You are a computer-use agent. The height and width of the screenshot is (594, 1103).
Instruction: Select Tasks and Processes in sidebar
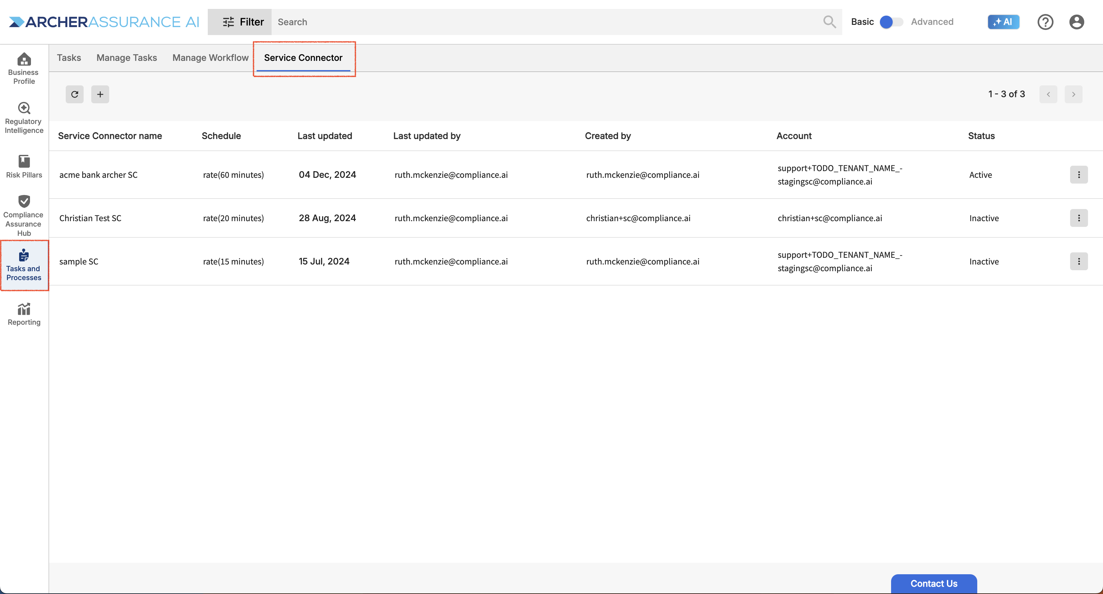[x=24, y=265]
